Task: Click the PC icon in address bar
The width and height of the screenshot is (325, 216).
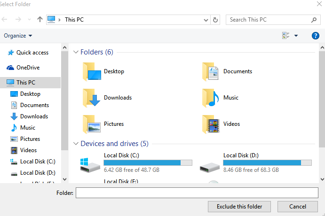Action: [x=51, y=19]
